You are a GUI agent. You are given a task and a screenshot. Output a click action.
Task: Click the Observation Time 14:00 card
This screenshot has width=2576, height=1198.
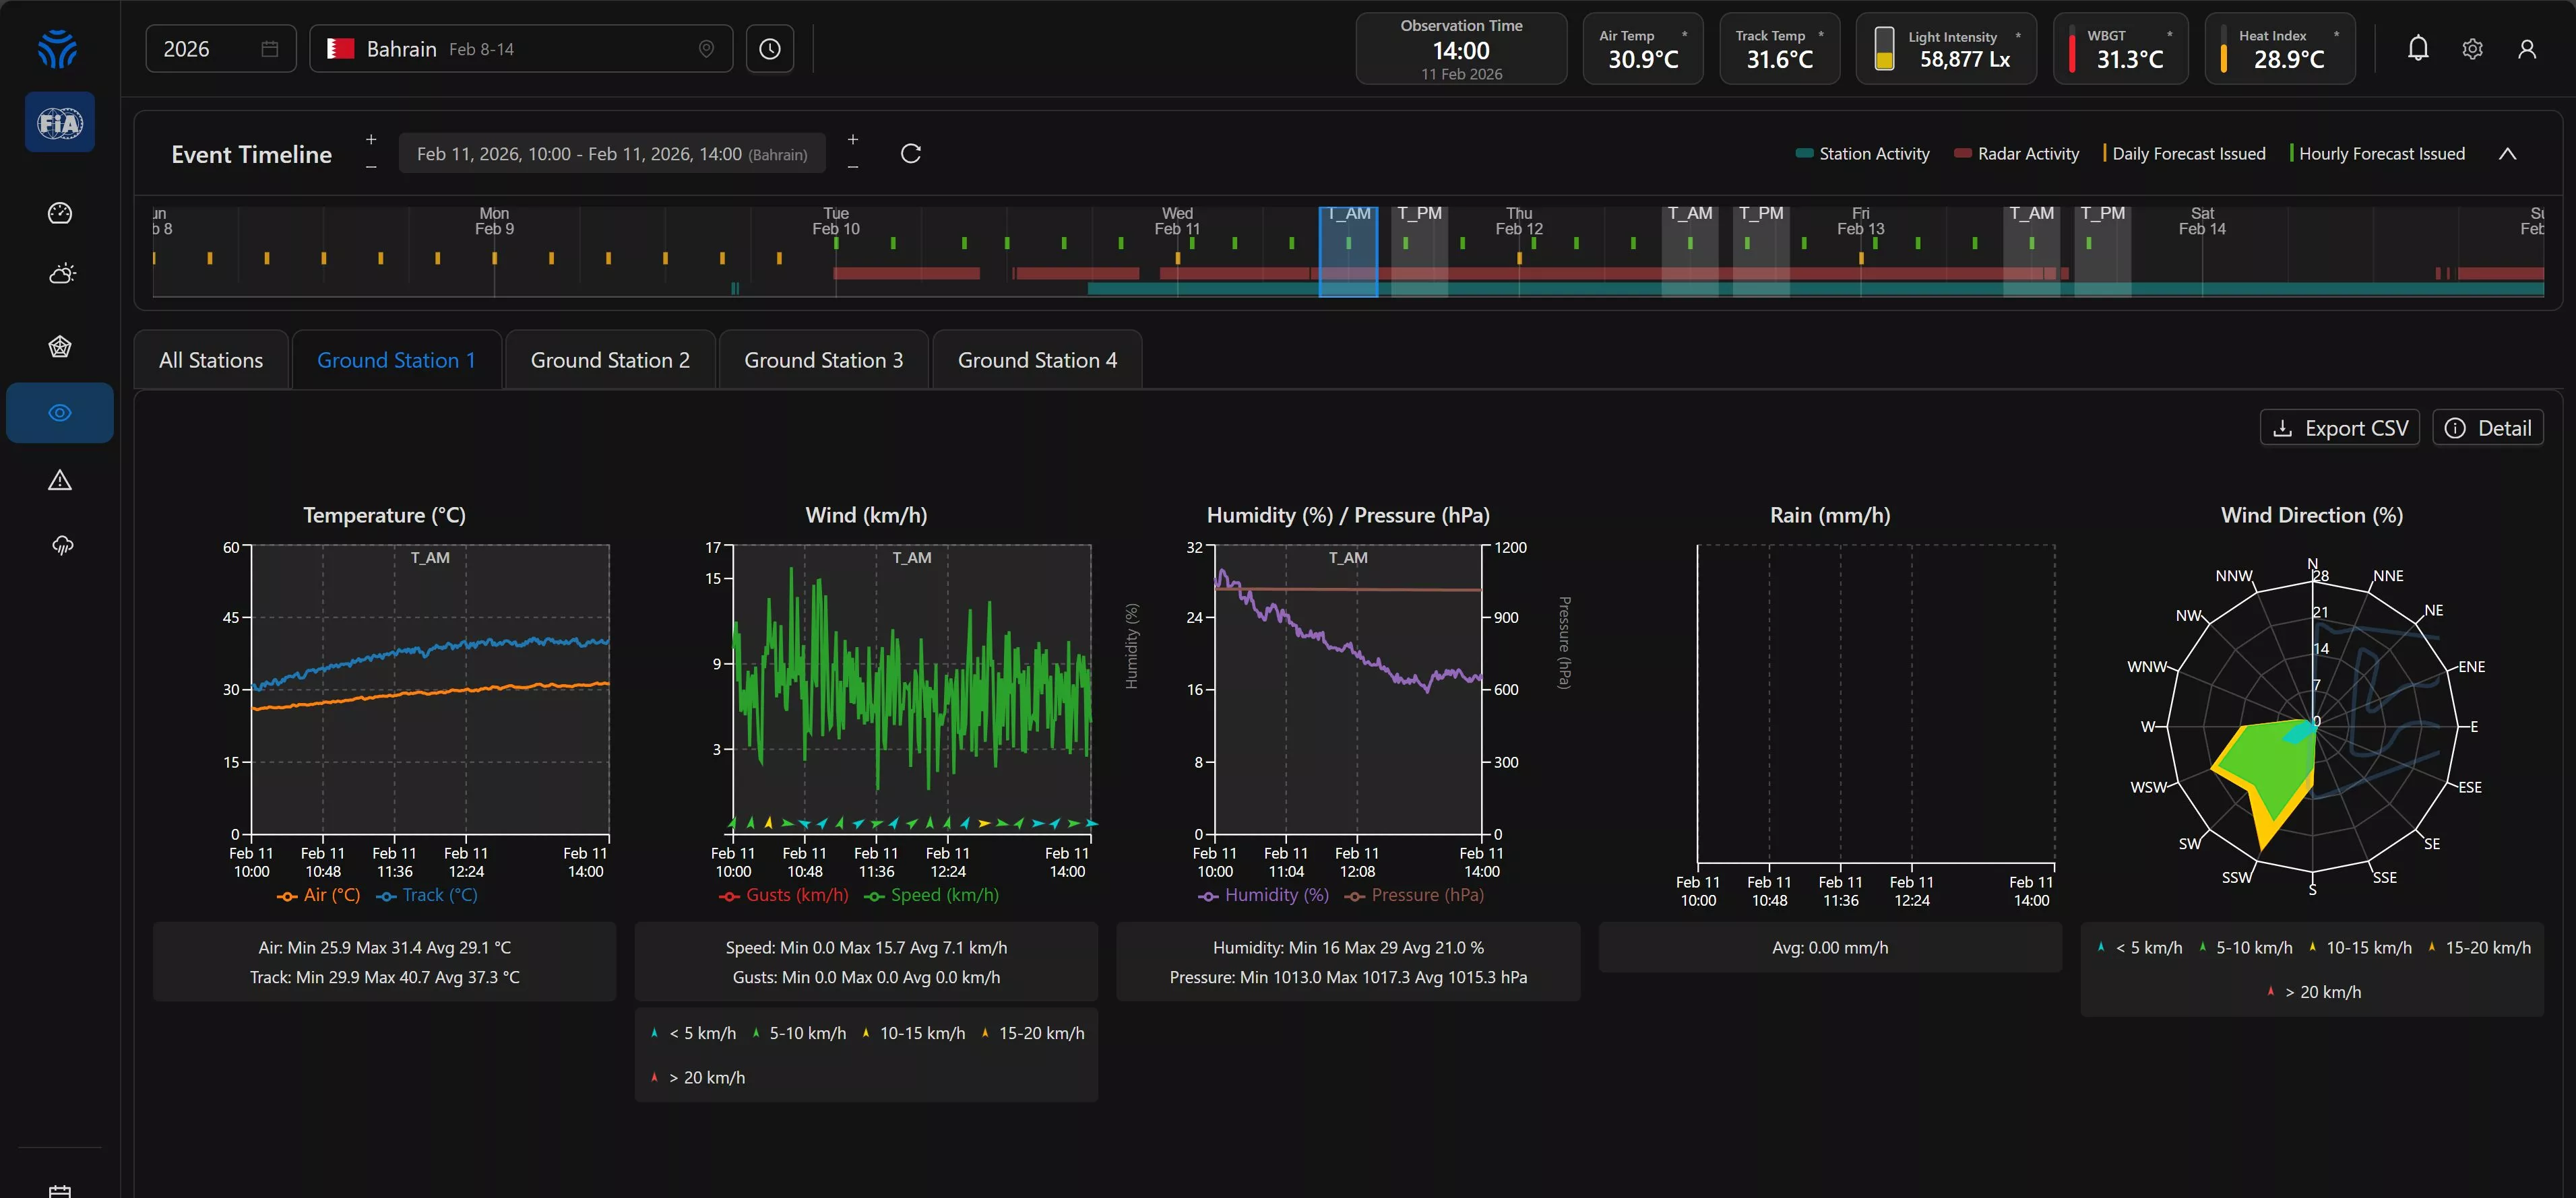[1461, 49]
